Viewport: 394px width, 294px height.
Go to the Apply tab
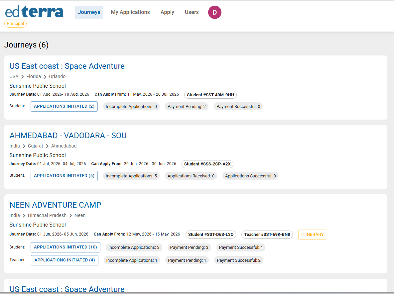click(x=167, y=12)
